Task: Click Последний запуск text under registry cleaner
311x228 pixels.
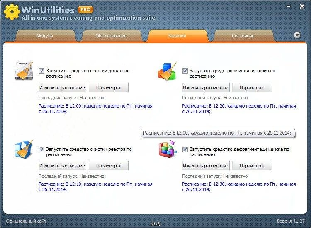Action: click(71, 176)
